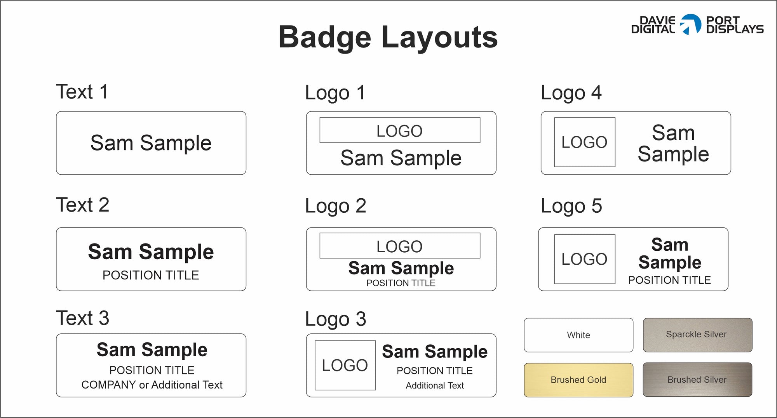Click the Text 1 badge layout sample
Screen dimensions: 777x418
click(x=151, y=143)
